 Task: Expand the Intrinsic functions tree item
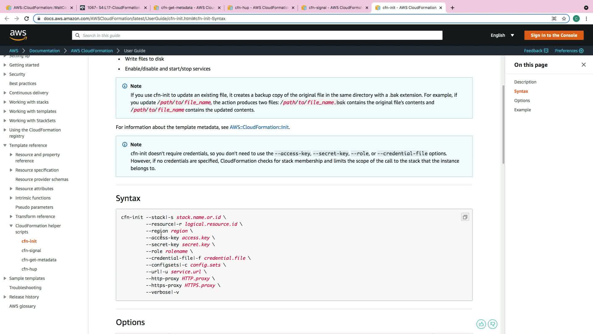[x=11, y=198]
